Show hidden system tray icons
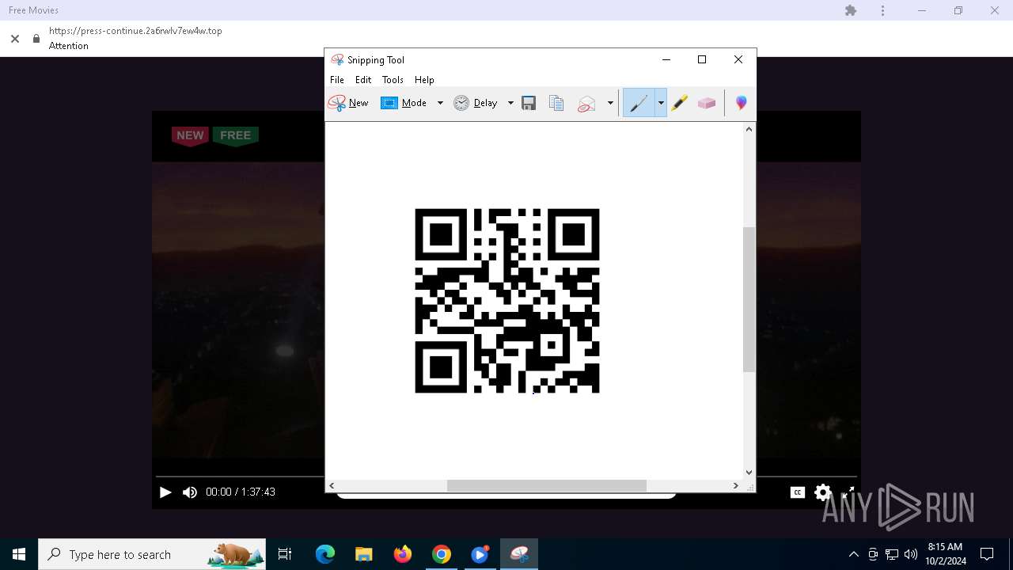 coord(853,554)
